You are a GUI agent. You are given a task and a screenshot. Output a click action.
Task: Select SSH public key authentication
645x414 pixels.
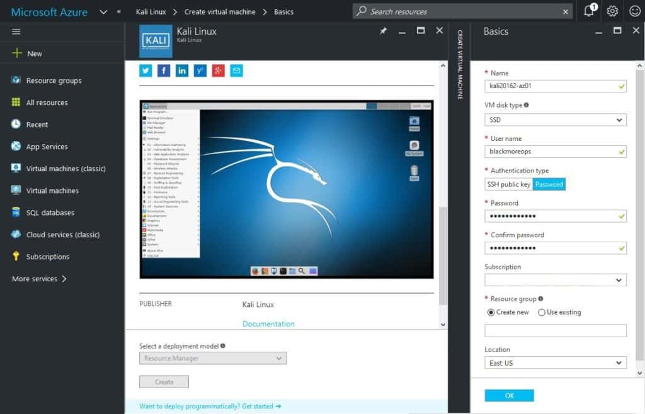tap(508, 184)
